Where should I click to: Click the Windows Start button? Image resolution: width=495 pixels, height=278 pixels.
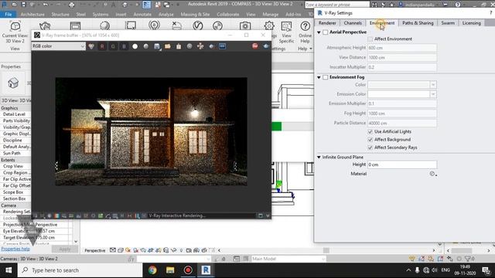9,270
